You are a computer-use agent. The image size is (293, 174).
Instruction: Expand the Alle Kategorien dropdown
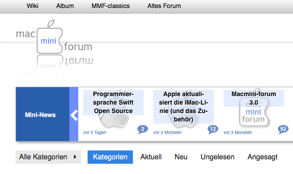point(48,157)
